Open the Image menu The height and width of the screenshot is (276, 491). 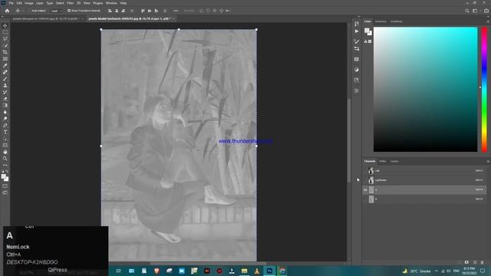pos(29,3)
